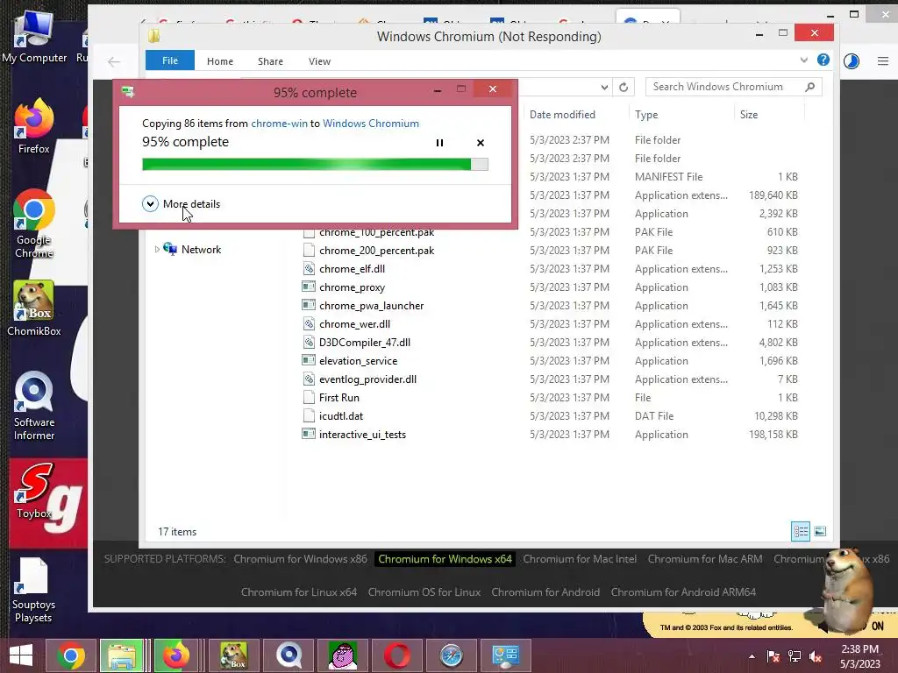Select chrome_200_percent.pak file
The height and width of the screenshot is (673, 898).
coord(376,250)
